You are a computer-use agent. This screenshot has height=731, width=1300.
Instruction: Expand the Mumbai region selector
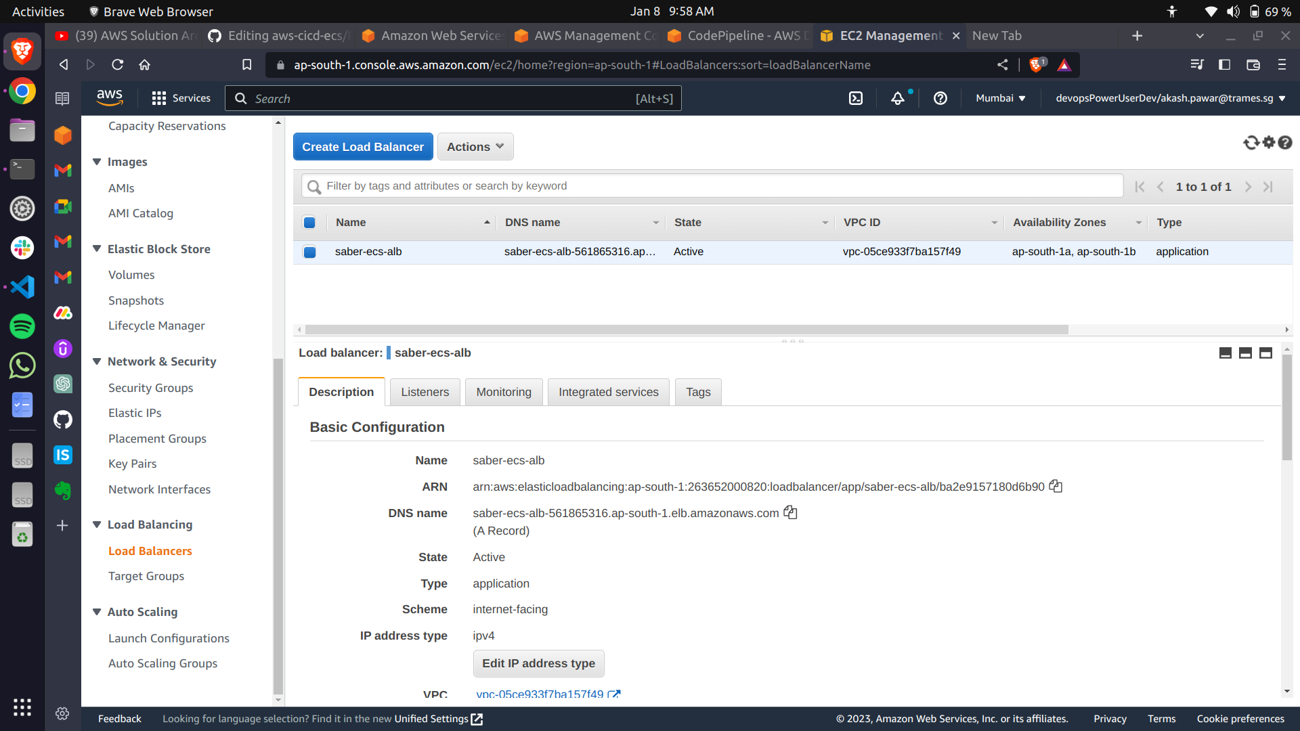(1001, 98)
